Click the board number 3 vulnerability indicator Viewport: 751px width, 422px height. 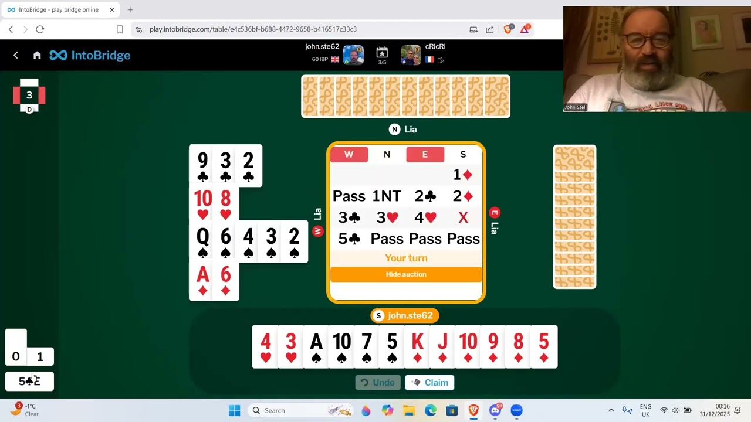coord(29,96)
